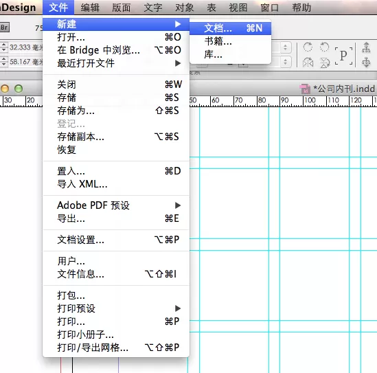The width and height of the screenshot is (377, 373).
Task: Click the 32.333 毫米 value field
Action: 25,47
